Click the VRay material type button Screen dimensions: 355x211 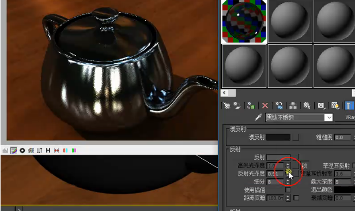(345, 117)
